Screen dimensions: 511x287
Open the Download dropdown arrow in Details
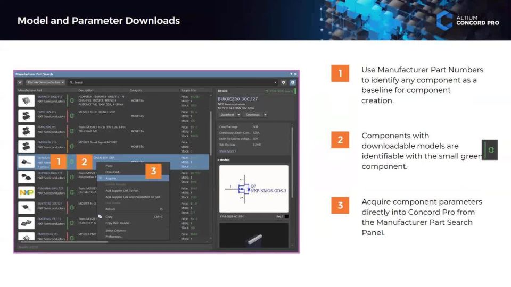(x=265, y=115)
